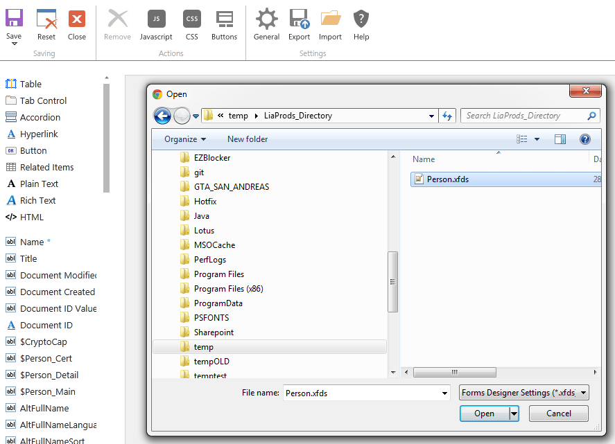
Task: Expand the address bar path dropdown
Action: 431,116
